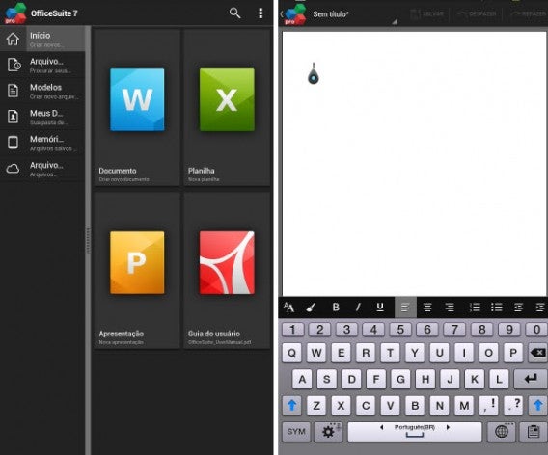Tap the globe language key
Viewport: 548px width, 455px height.
(501, 432)
